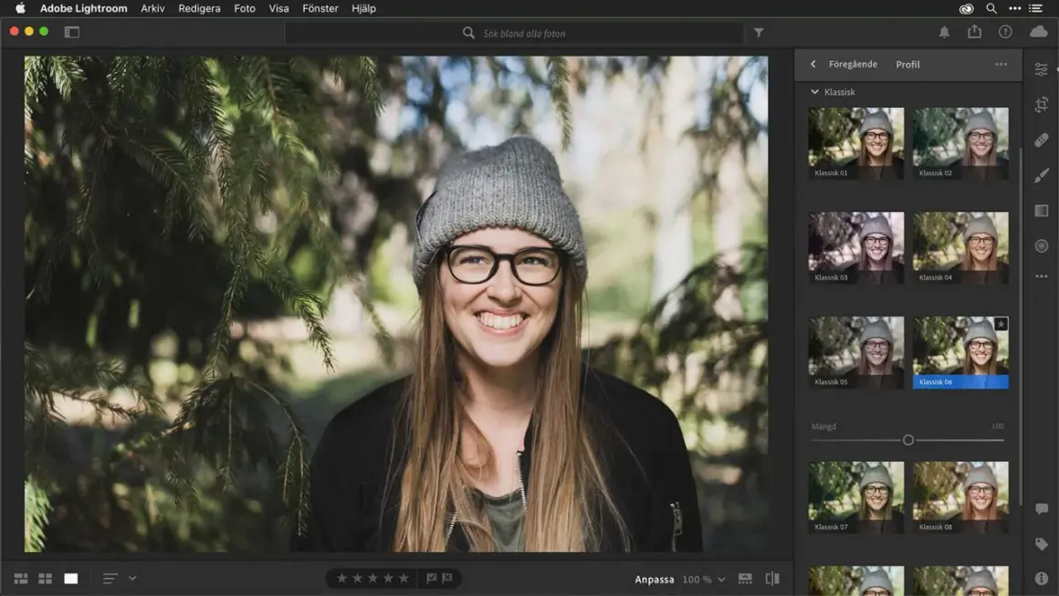The image size is (1059, 596).
Task: Open the Keywords tag panel icon
Action: point(1041,544)
